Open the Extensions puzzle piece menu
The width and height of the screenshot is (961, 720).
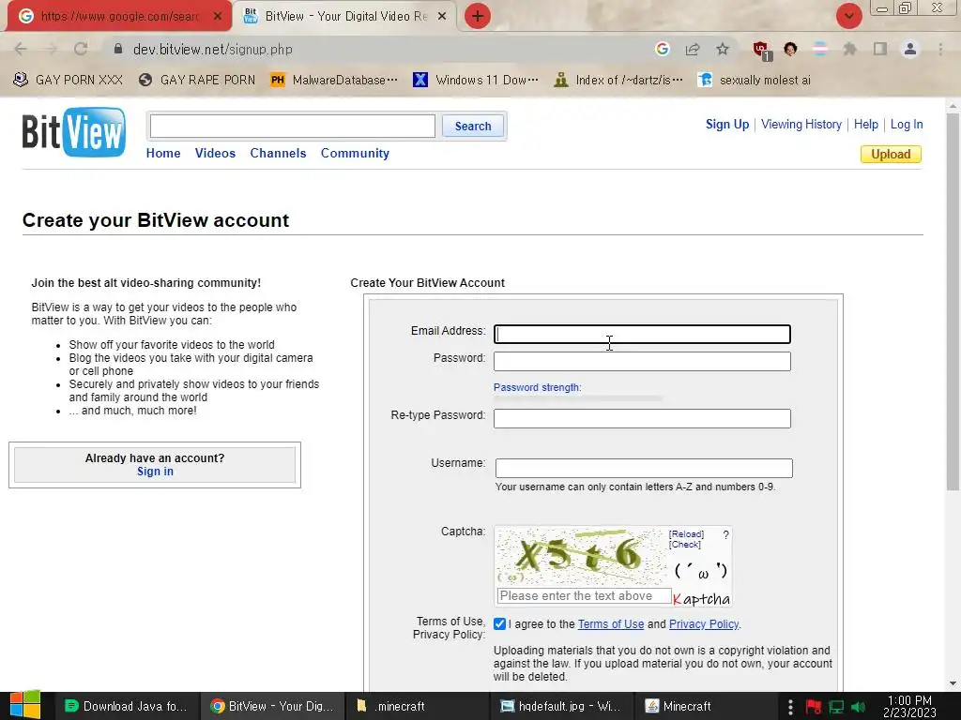click(850, 49)
